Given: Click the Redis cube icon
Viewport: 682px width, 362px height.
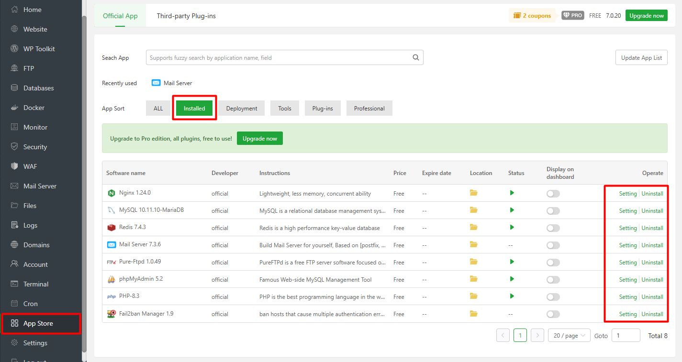Looking at the screenshot, I should point(111,228).
